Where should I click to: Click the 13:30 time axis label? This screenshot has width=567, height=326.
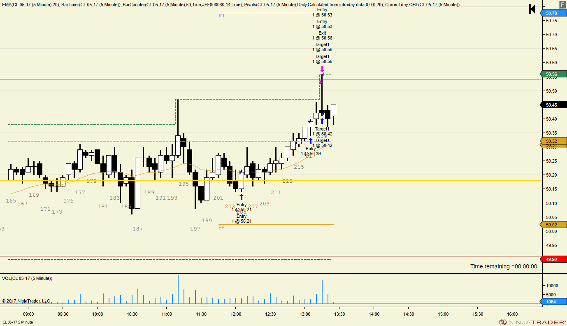[339, 314]
